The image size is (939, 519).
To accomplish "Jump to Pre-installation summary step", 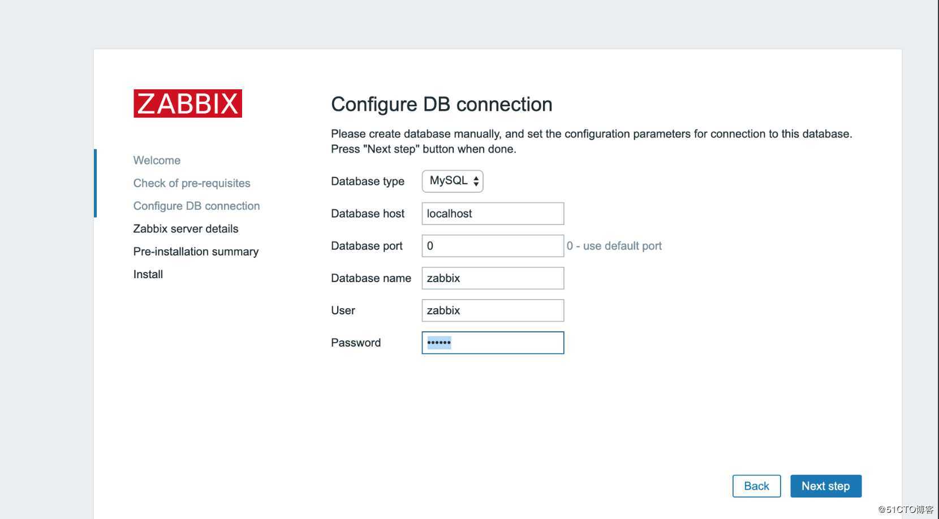I will (x=196, y=252).
